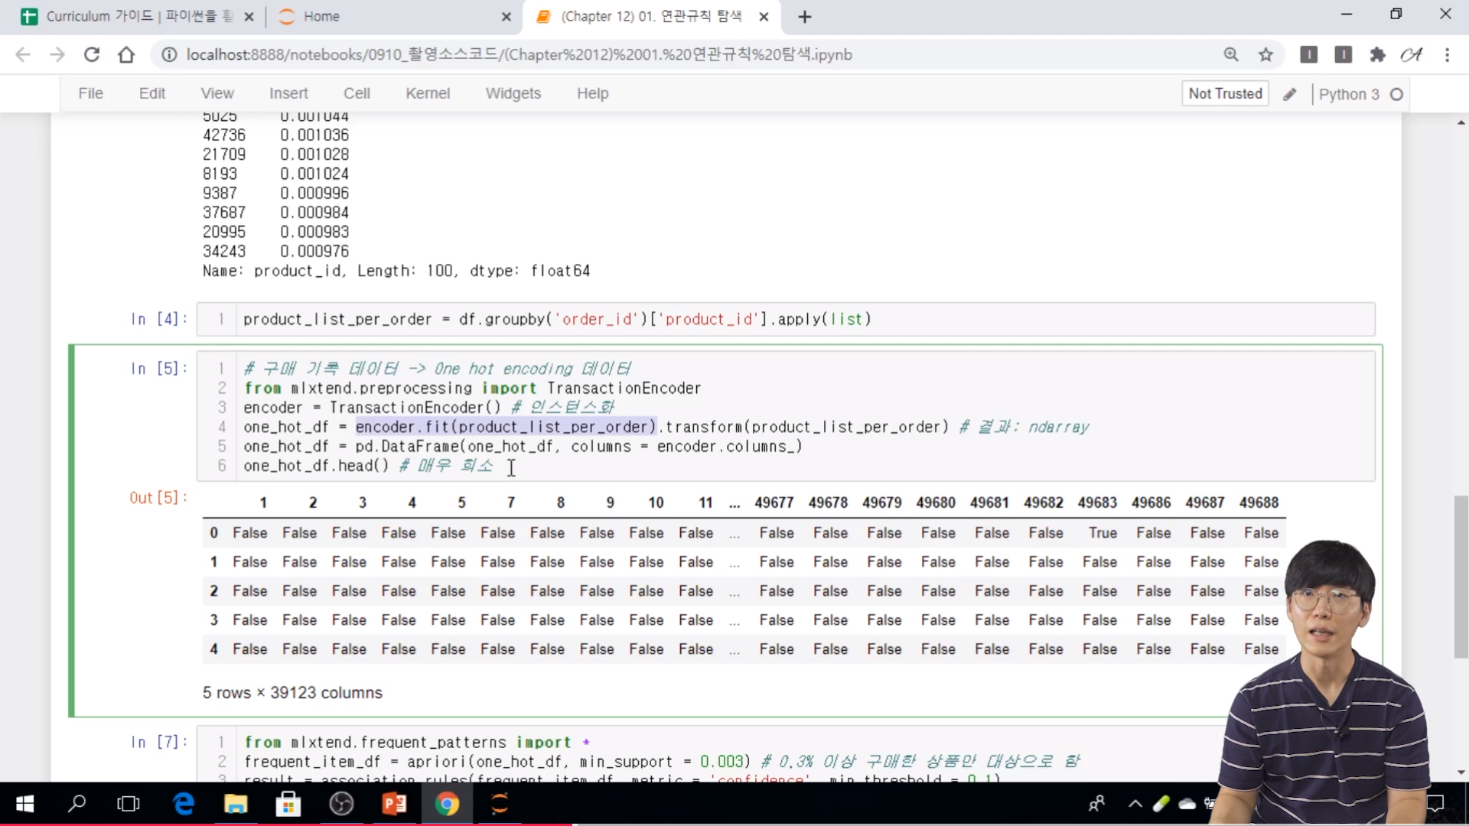Bookmark page with star icon
The width and height of the screenshot is (1469, 826).
coord(1265,54)
